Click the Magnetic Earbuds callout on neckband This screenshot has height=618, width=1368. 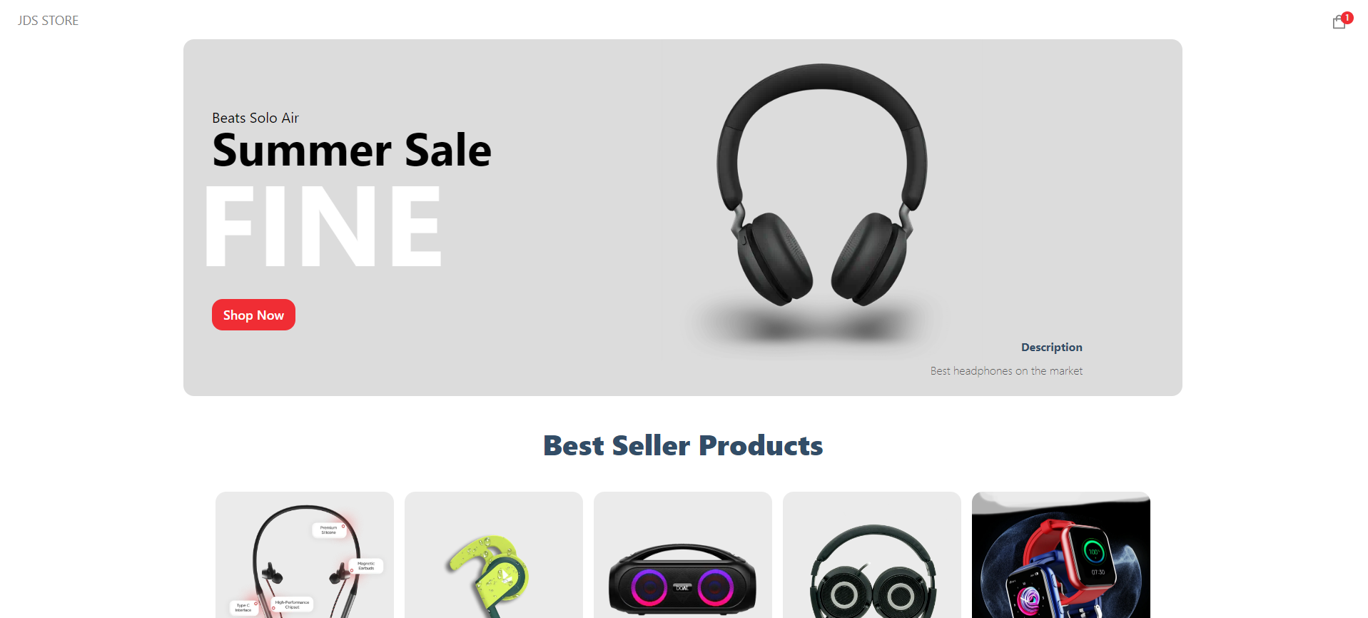(x=366, y=566)
